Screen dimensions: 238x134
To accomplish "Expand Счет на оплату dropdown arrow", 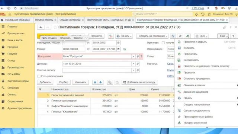I will (134, 70).
